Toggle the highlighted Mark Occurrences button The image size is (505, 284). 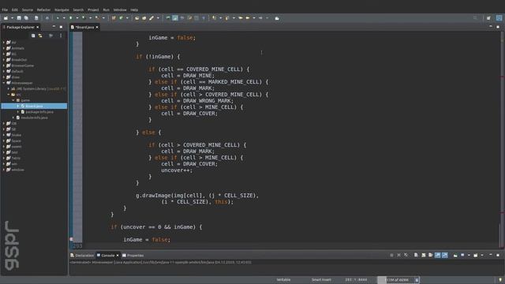(175, 18)
